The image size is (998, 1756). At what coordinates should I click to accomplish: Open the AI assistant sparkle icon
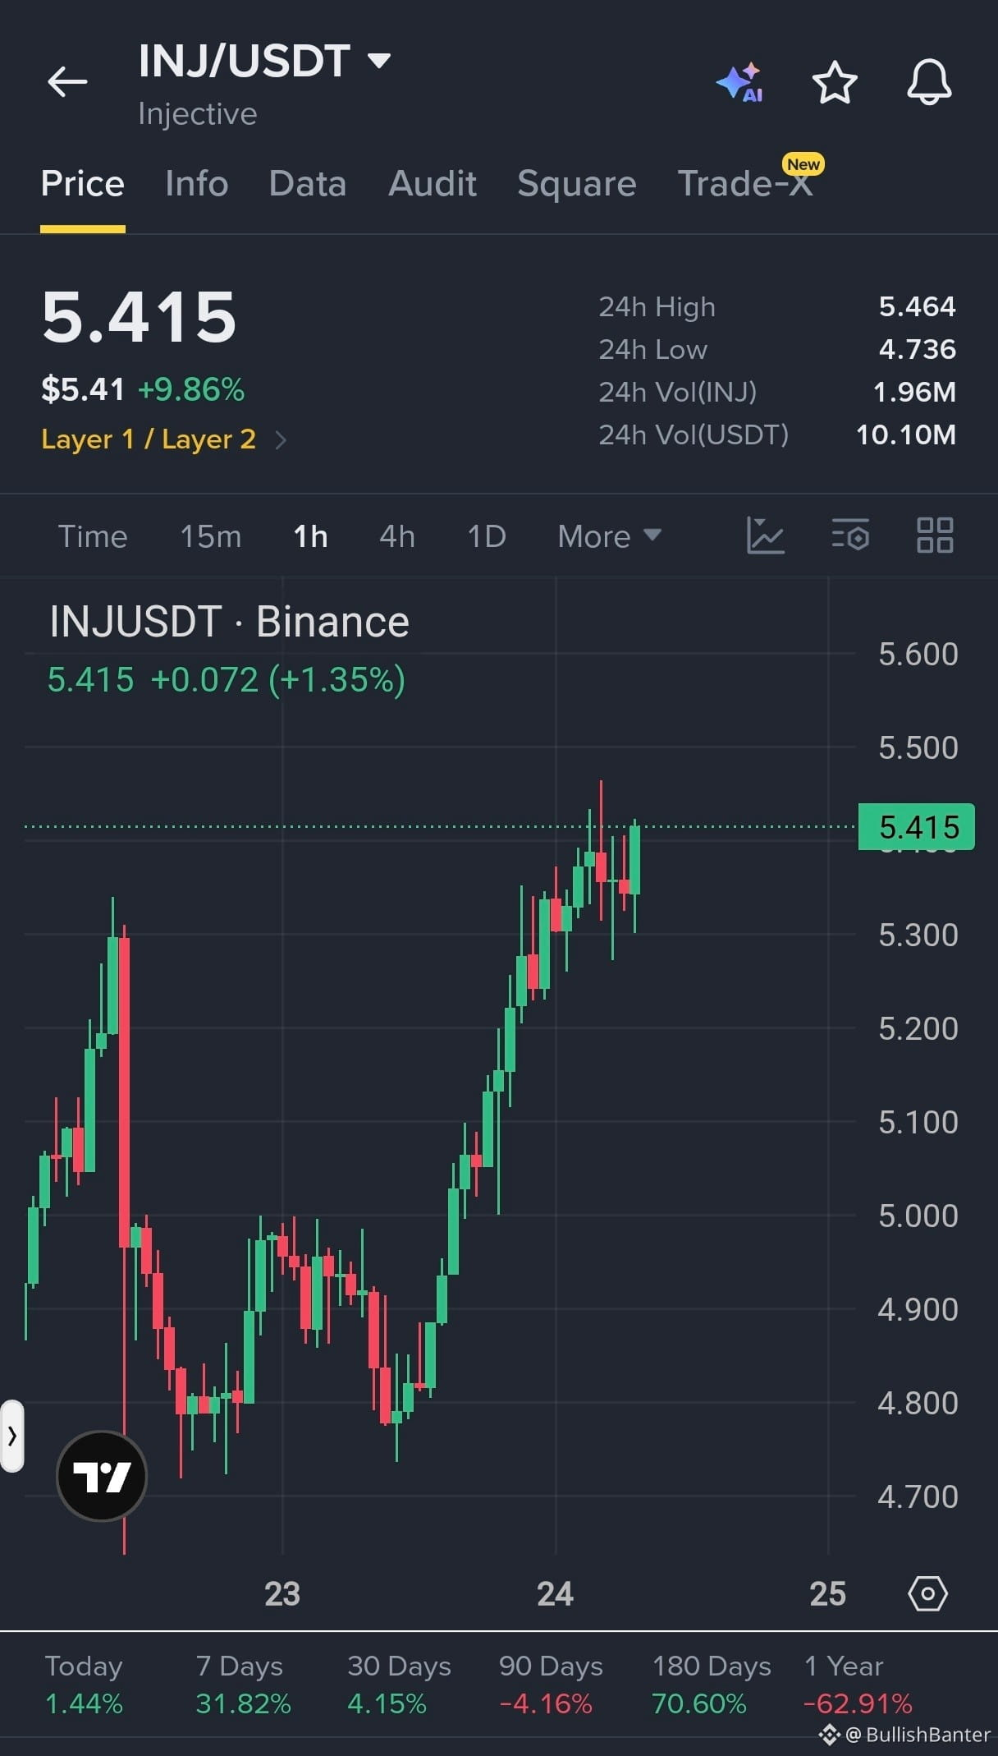739,82
